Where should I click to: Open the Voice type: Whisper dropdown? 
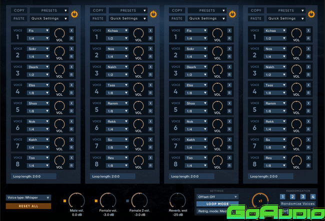pyautogui.click(x=28, y=197)
